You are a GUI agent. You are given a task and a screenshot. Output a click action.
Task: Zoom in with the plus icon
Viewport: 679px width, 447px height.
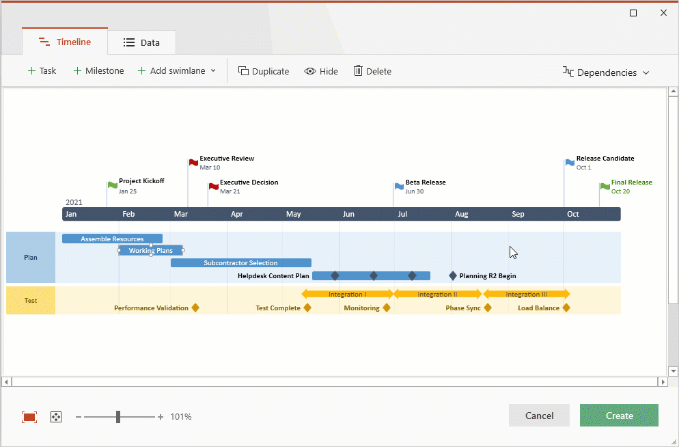click(161, 416)
